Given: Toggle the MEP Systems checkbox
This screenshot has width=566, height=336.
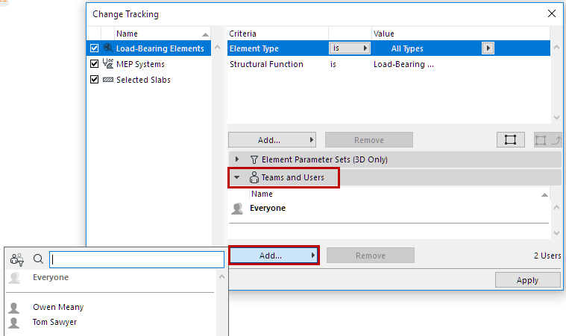Looking at the screenshot, I should pos(94,64).
